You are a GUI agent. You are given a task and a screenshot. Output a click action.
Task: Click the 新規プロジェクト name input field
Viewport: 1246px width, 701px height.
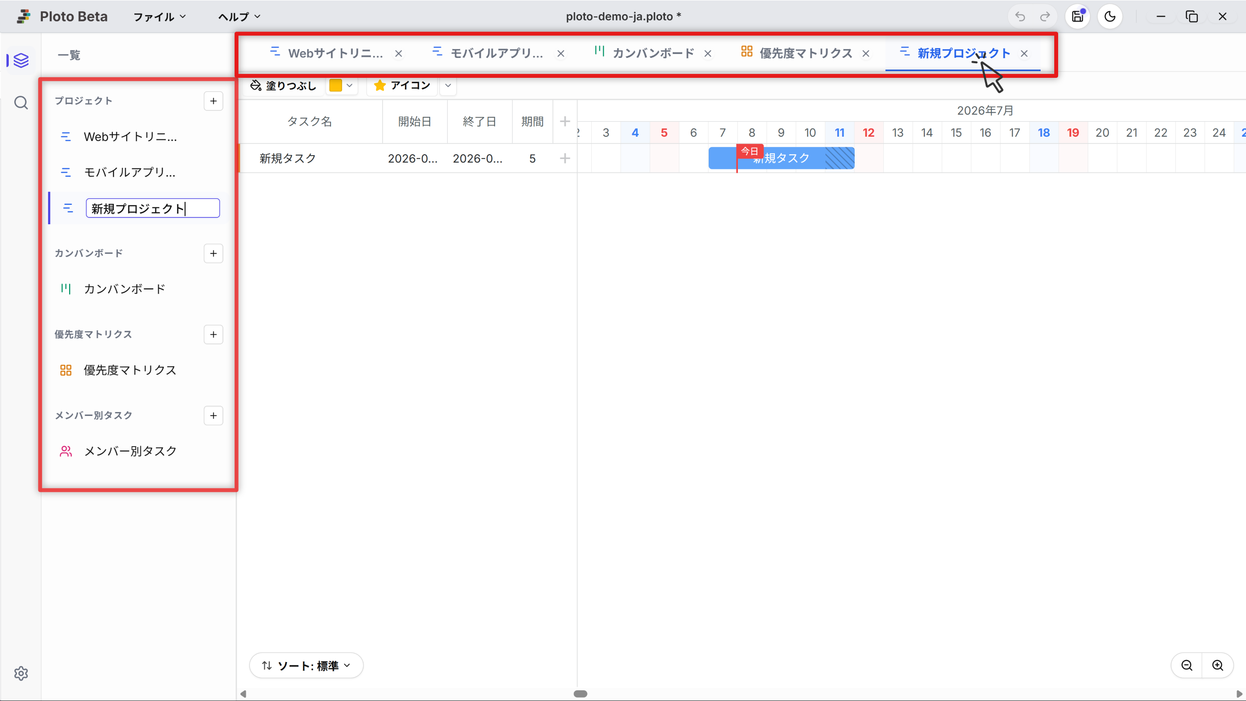[x=153, y=208]
